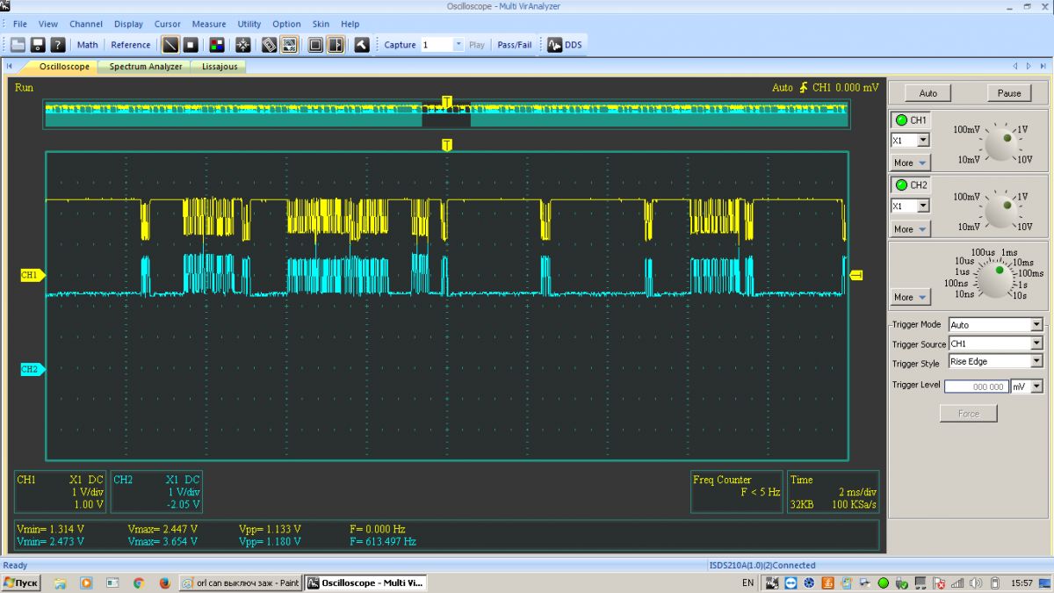Open help with the question mark icon

click(58, 45)
